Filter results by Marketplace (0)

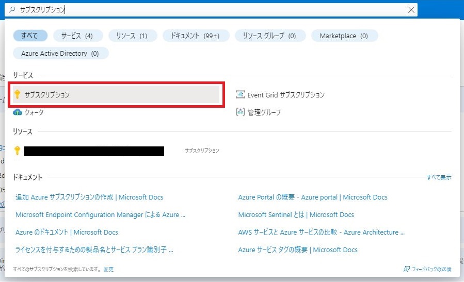pos(344,36)
